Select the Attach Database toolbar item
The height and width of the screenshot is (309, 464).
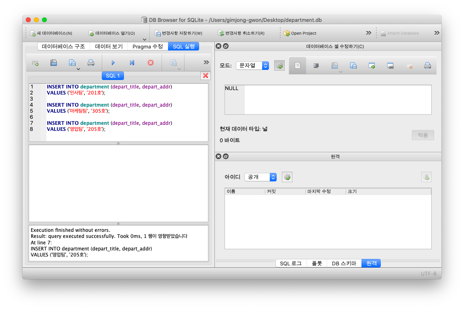[x=399, y=33]
